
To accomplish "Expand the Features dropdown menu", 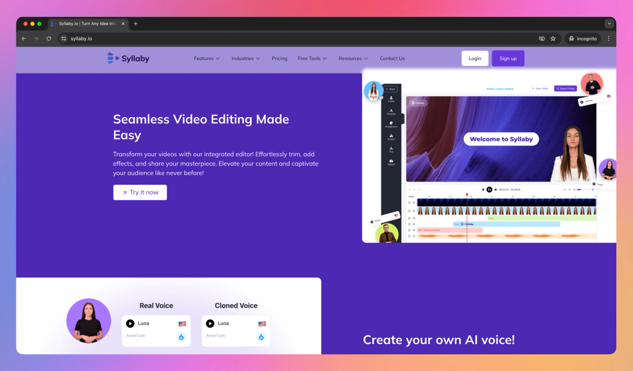I will (207, 59).
